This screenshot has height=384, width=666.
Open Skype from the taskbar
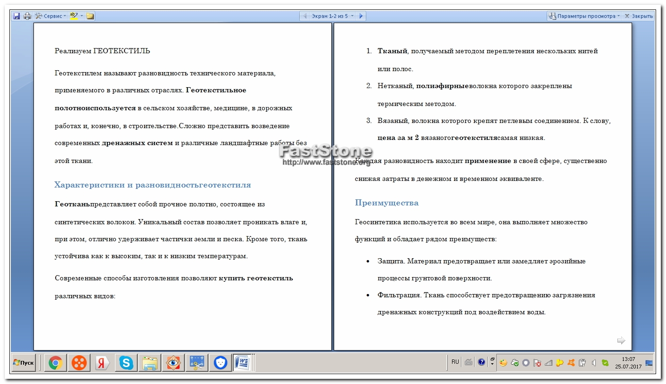tap(126, 363)
